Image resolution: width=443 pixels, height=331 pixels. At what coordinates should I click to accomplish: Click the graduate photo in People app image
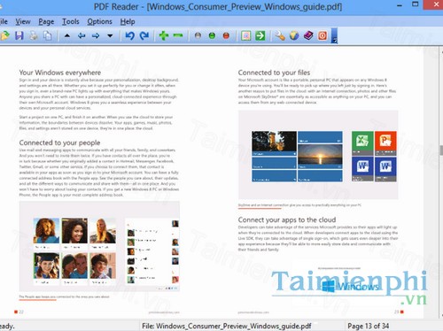point(46,266)
